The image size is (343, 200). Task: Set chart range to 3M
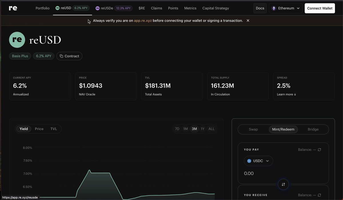[x=194, y=129]
